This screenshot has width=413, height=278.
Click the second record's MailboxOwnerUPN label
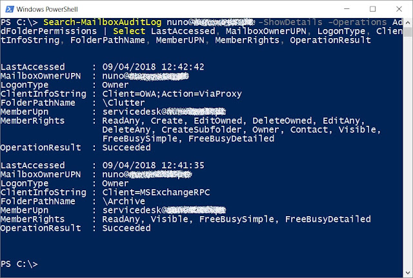tap(41, 174)
